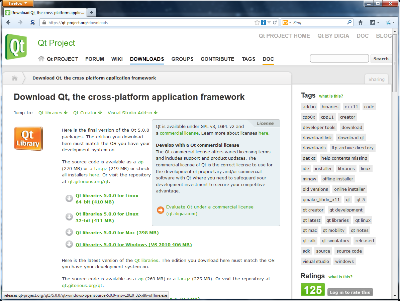
Task: Go to the breadcrumb home icon
Action: click(15, 78)
